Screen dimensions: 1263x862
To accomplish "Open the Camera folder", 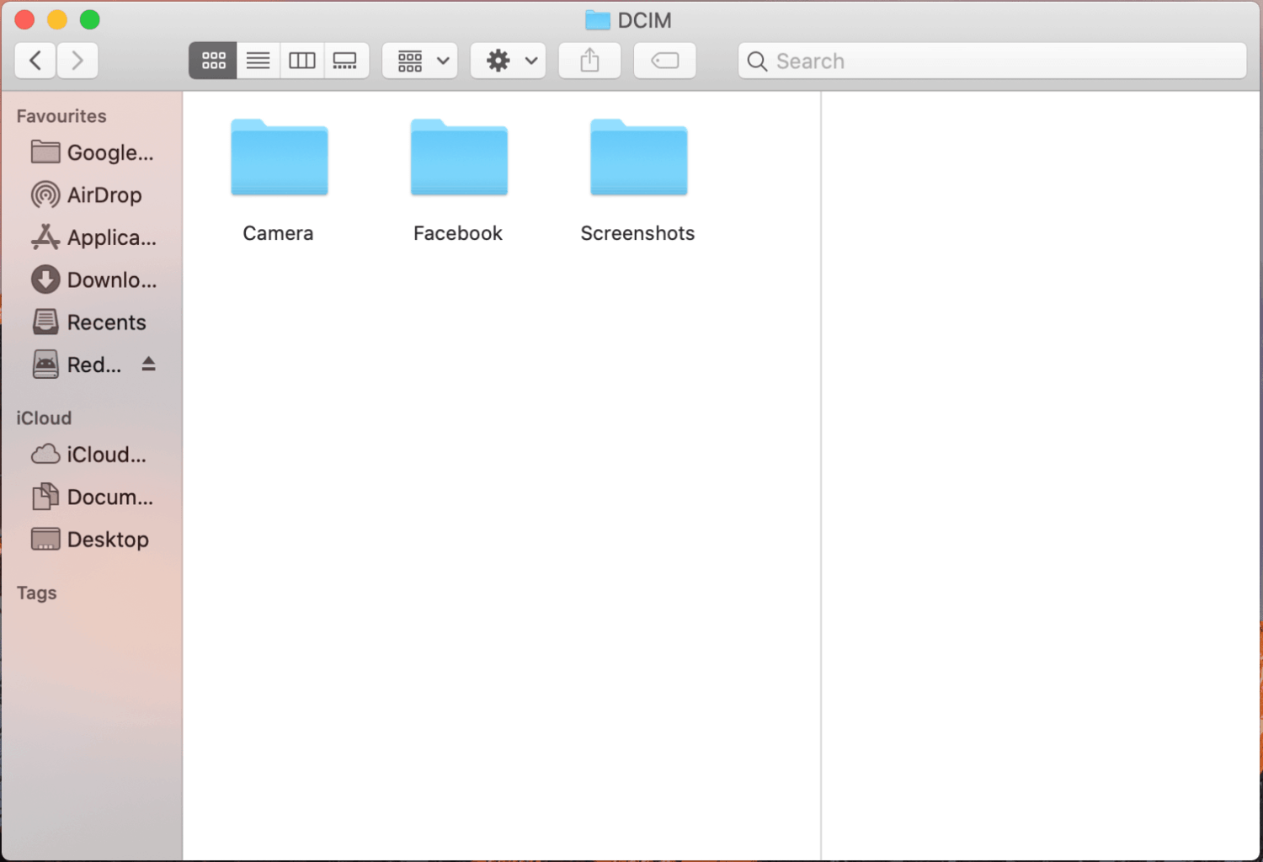I will click(279, 158).
